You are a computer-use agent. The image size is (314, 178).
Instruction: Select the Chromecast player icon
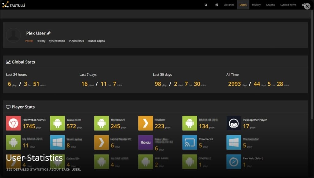[x=190, y=143]
